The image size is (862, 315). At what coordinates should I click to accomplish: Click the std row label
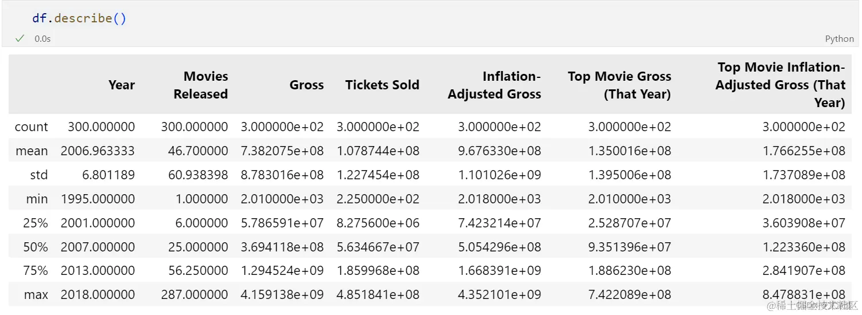pyautogui.click(x=39, y=175)
